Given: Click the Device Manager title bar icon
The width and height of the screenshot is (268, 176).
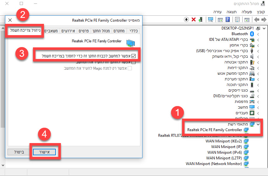Looking at the screenshot, I should [x=263, y=3].
